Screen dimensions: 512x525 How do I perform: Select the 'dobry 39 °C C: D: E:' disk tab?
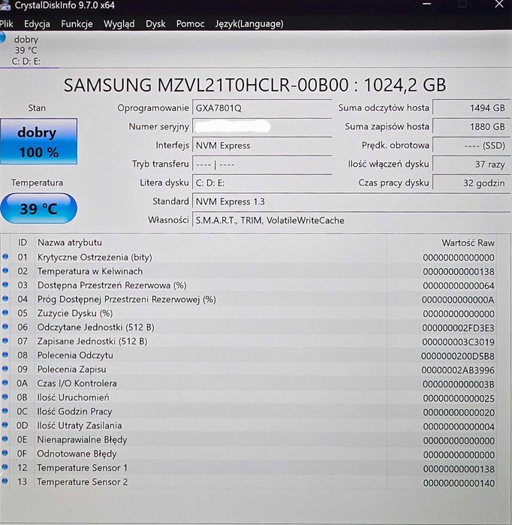[x=26, y=50]
